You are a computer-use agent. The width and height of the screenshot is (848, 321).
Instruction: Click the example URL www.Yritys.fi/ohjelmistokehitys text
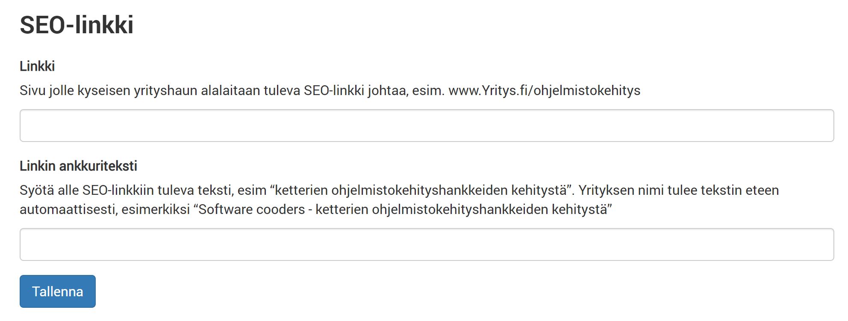coord(544,90)
